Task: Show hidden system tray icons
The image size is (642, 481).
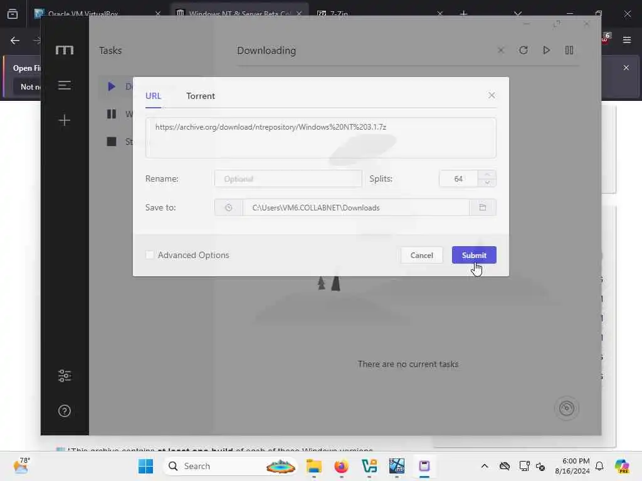Action: point(485,466)
